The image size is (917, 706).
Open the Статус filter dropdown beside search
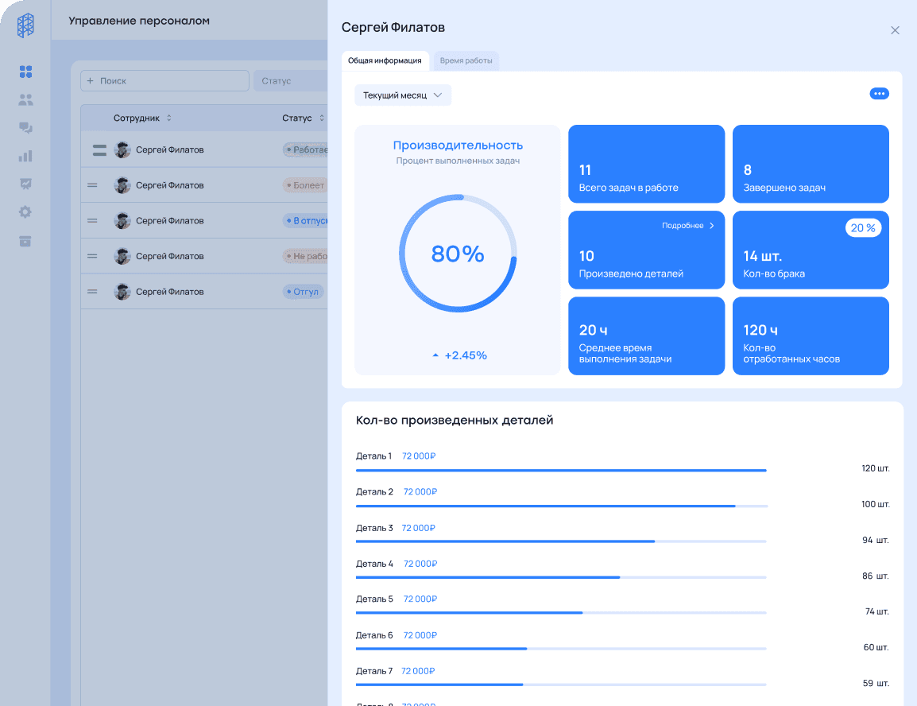291,81
